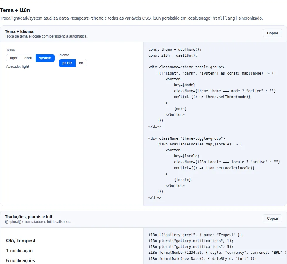The height and width of the screenshot is (264, 287).
Task: Click the 'Olá, Tempest' greeting
Action: click(x=21, y=241)
